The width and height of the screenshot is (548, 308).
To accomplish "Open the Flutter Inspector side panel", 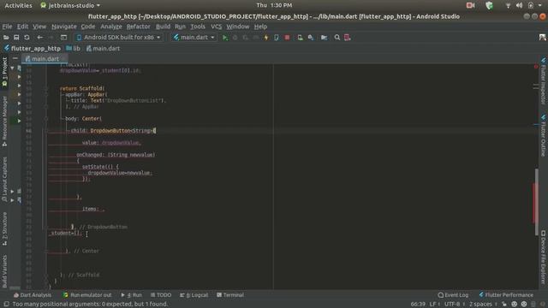I will click(x=544, y=81).
